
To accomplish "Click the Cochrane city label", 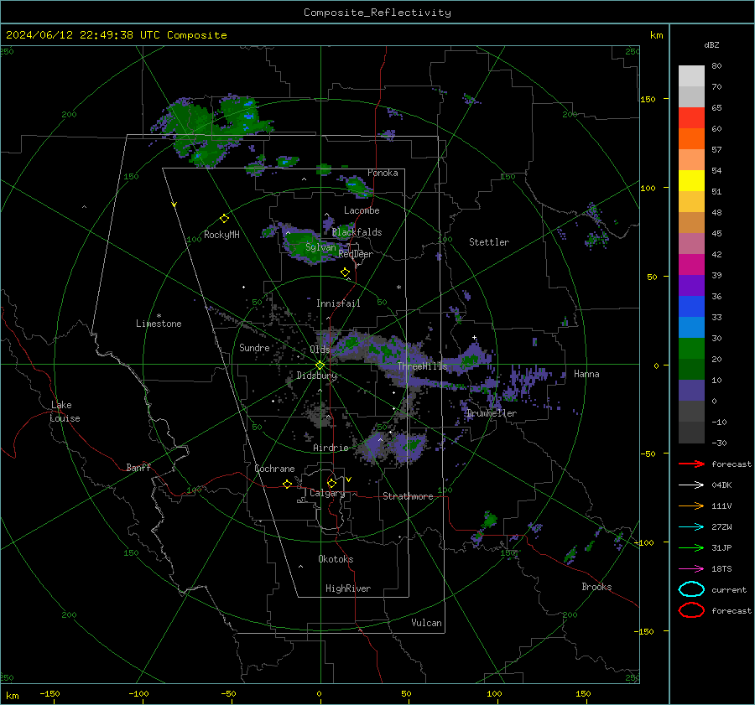I will click(x=274, y=469).
